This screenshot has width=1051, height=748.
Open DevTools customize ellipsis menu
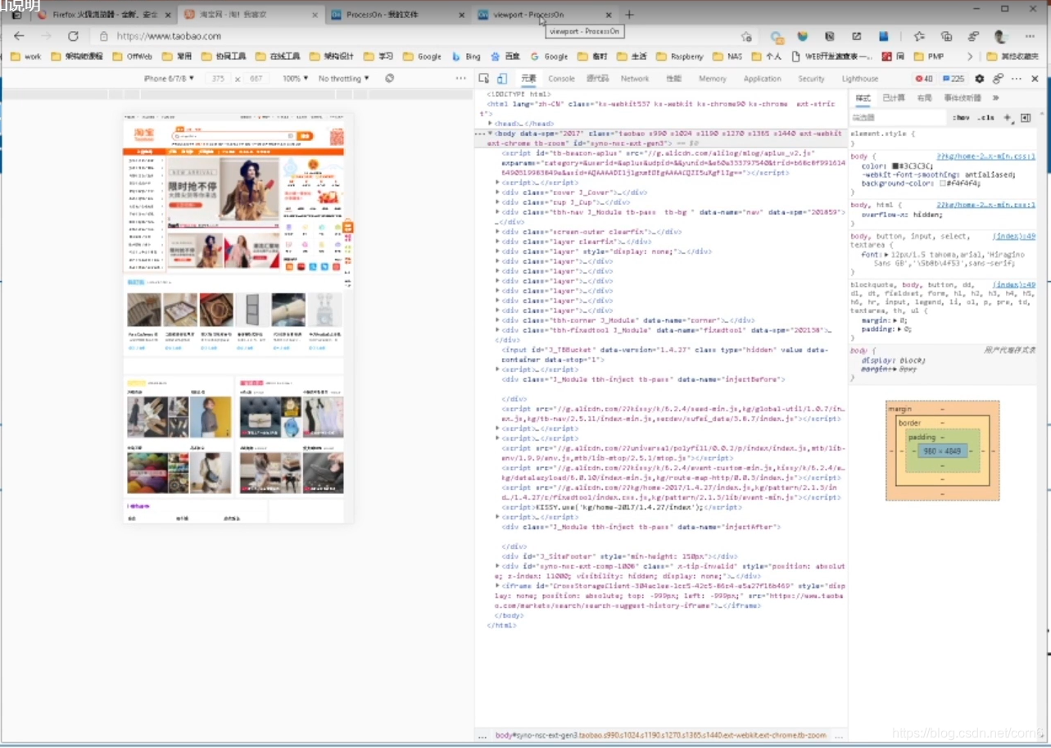[x=1017, y=79]
